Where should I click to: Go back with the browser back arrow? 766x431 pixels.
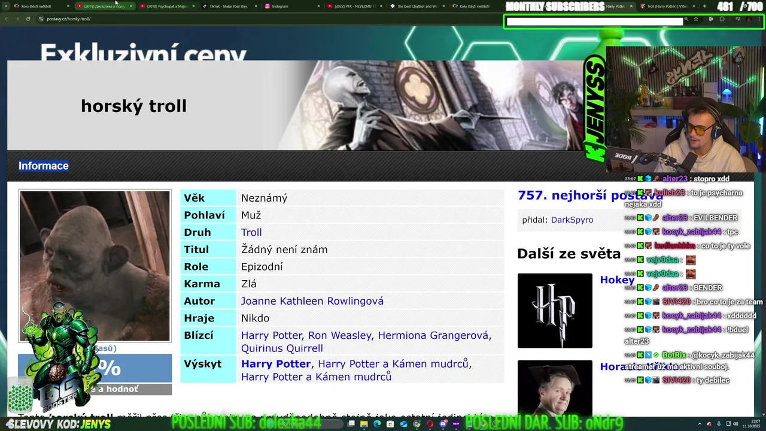click(7, 19)
